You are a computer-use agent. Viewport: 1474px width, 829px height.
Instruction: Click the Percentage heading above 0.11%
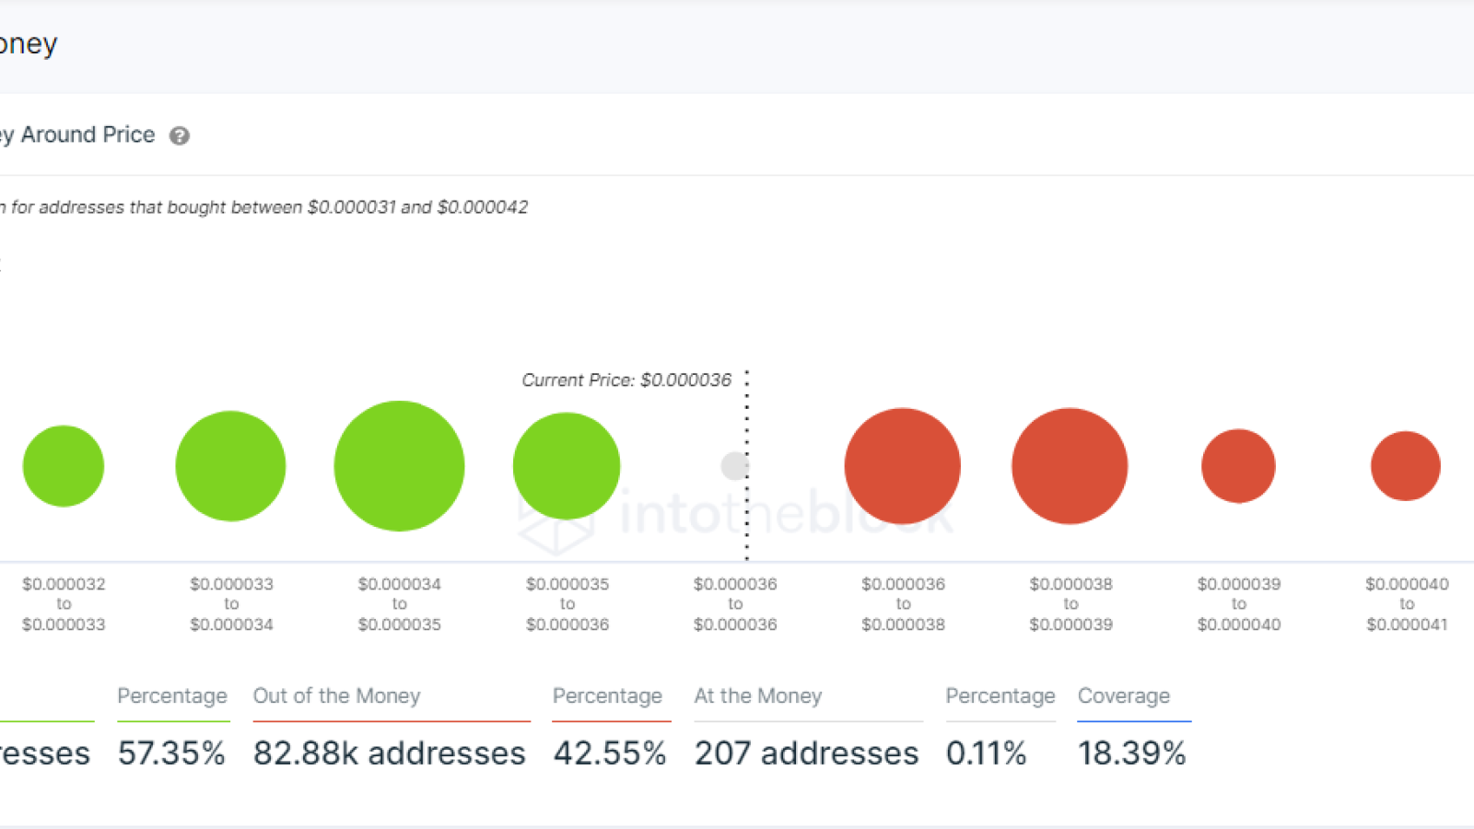click(x=1000, y=696)
